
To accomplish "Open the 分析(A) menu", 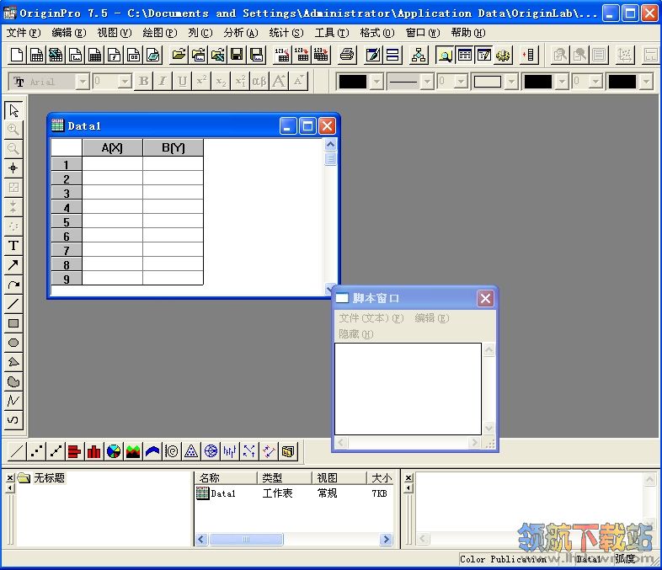I will [x=241, y=33].
